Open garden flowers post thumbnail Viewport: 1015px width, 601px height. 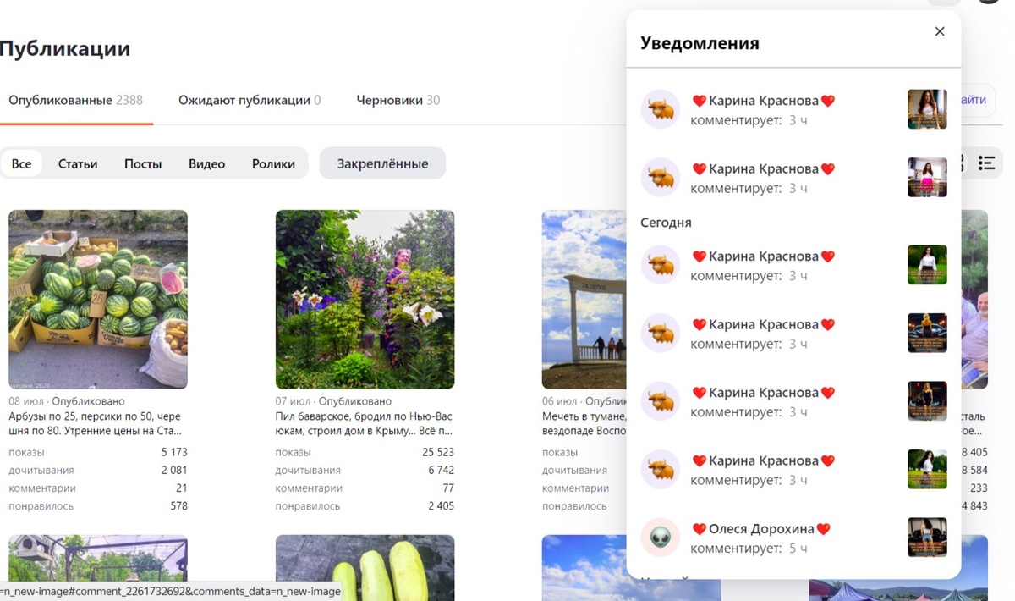365,300
